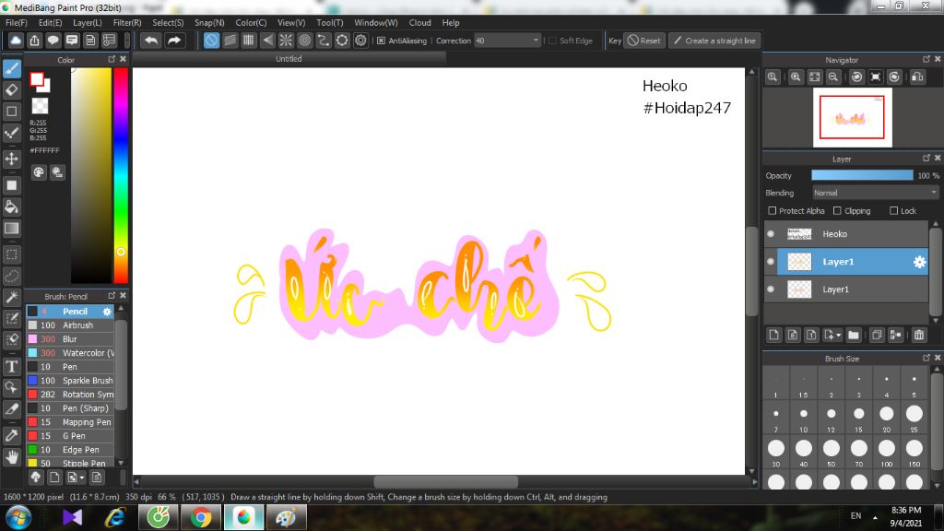Enable crisscross grid snap
This screenshot has height=531, width=944.
tap(249, 41)
